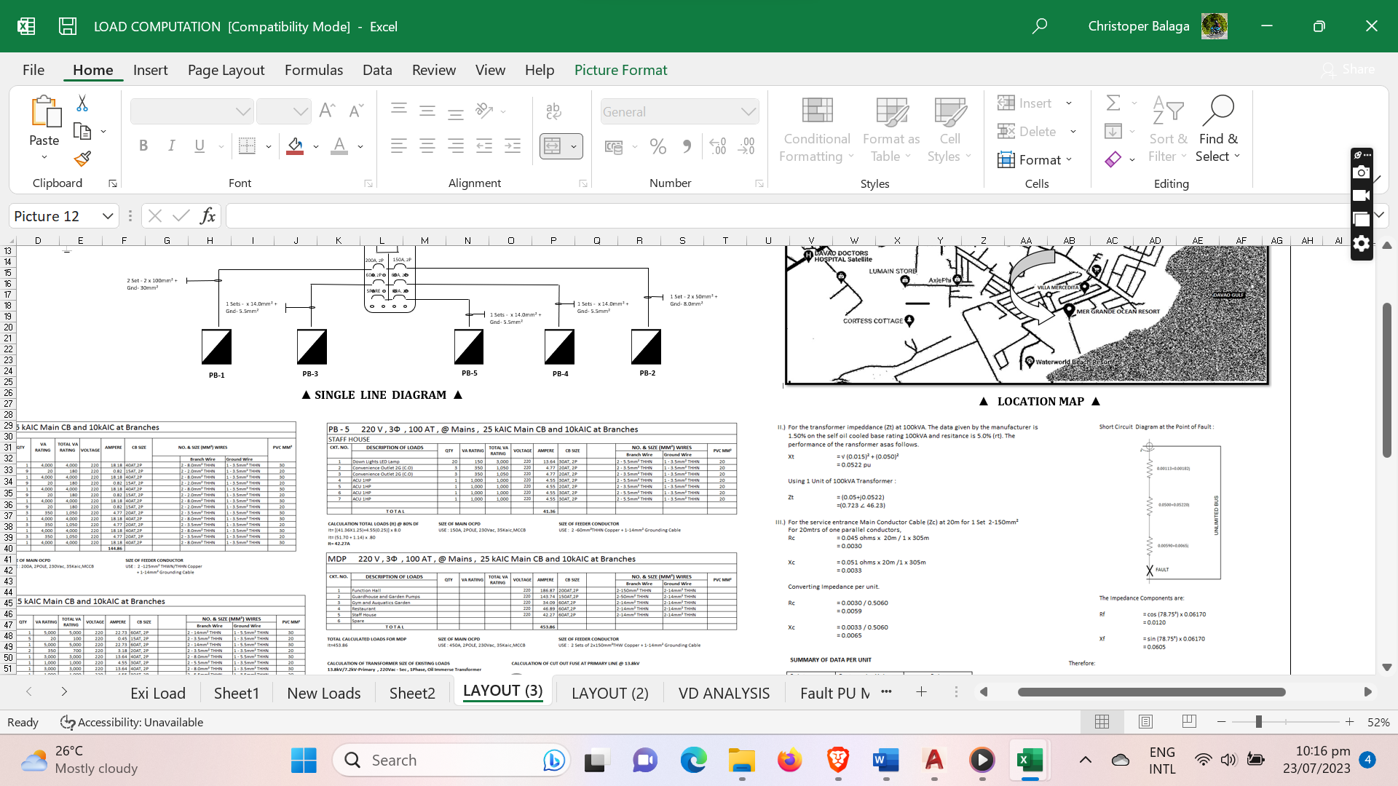This screenshot has height=786, width=1398.
Task: Toggle Center horizontal alignment
Action: [427, 146]
